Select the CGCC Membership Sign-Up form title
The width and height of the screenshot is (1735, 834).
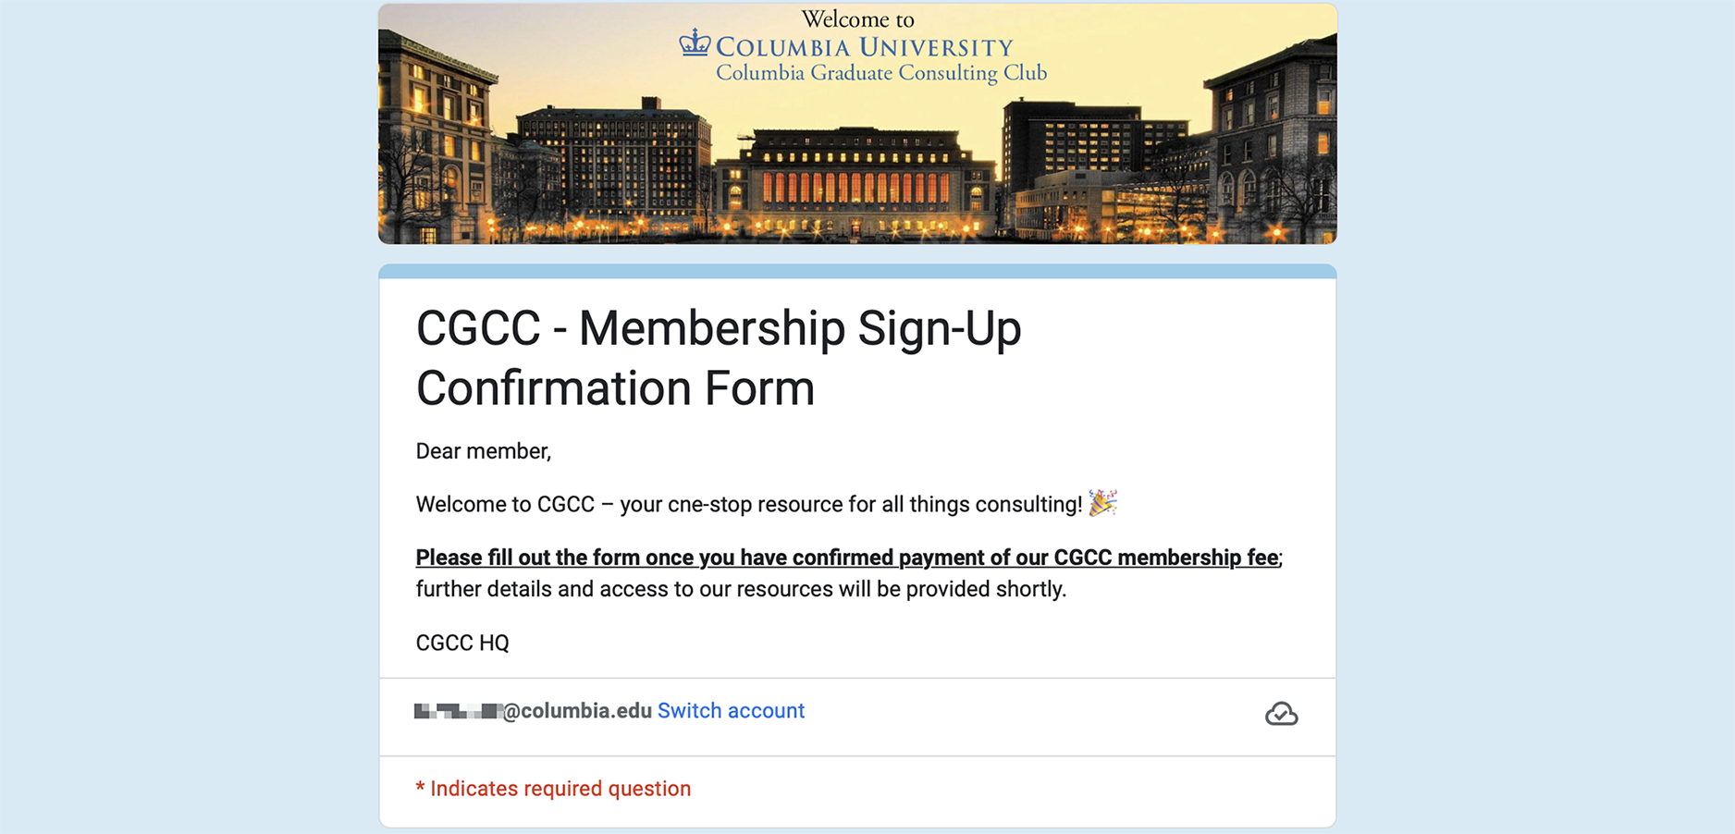click(x=718, y=358)
